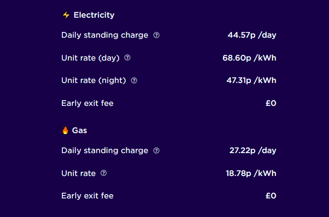Click the flame Gas icon

coord(65,130)
